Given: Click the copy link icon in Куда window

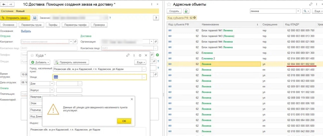Looking at the screenshot, I should click(128, 55).
